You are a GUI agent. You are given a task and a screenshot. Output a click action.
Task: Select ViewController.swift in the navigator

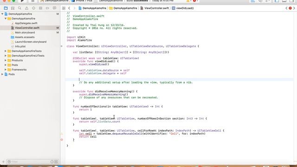(x=27, y=28)
